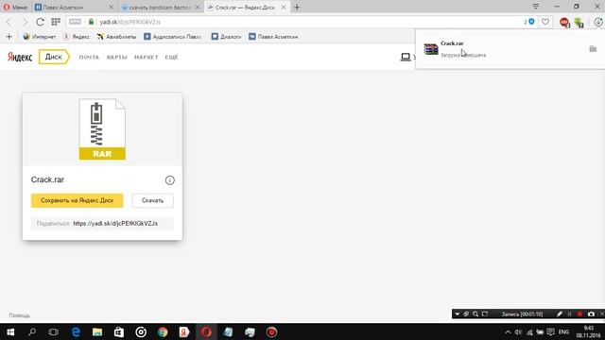Toggle the downloads panel icon

[598, 22]
